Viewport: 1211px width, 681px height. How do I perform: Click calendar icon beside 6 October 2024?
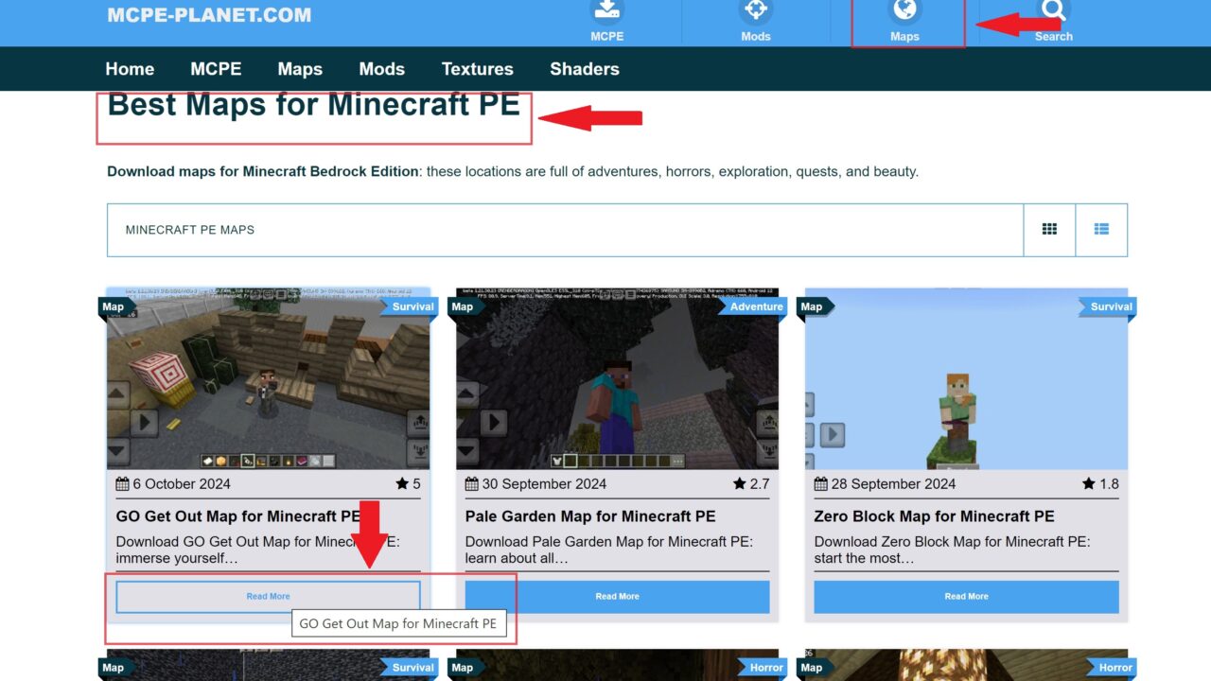point(122,484)
